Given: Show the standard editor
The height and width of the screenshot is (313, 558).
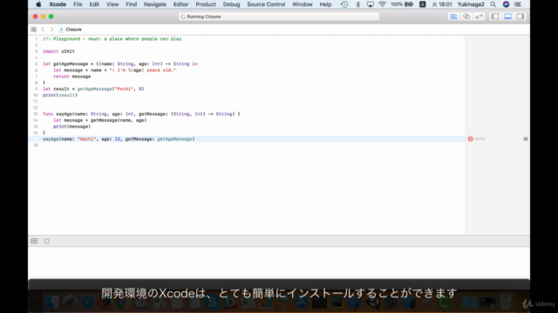Looking at the screenshot, I should coord(453,17).
